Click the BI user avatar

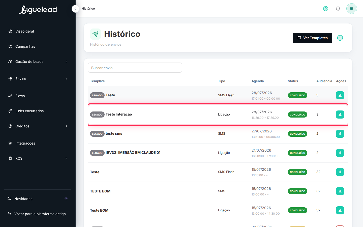click(x=352, y=9)
